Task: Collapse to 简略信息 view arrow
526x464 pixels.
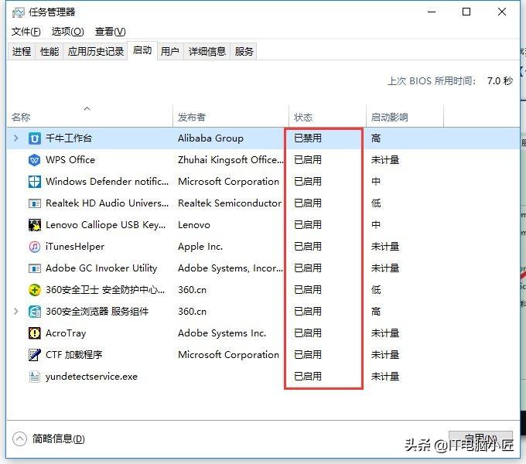Action: pyautogui.click(x=19, y=438)
